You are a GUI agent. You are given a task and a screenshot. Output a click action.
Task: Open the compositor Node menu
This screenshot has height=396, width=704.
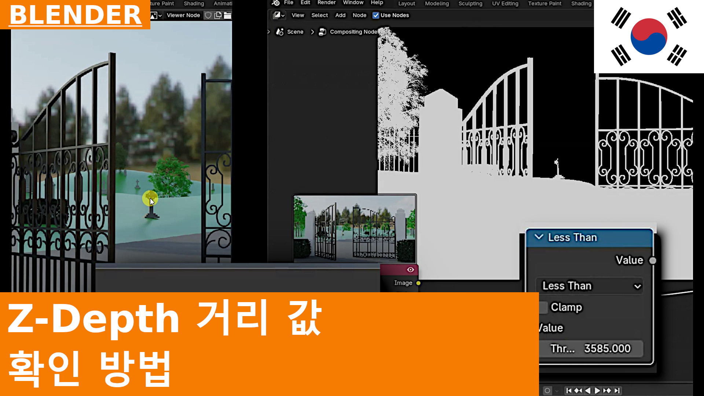tap(359, 15)
